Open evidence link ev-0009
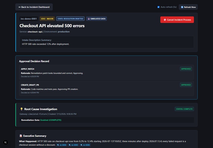 click(x=85, y=145)
